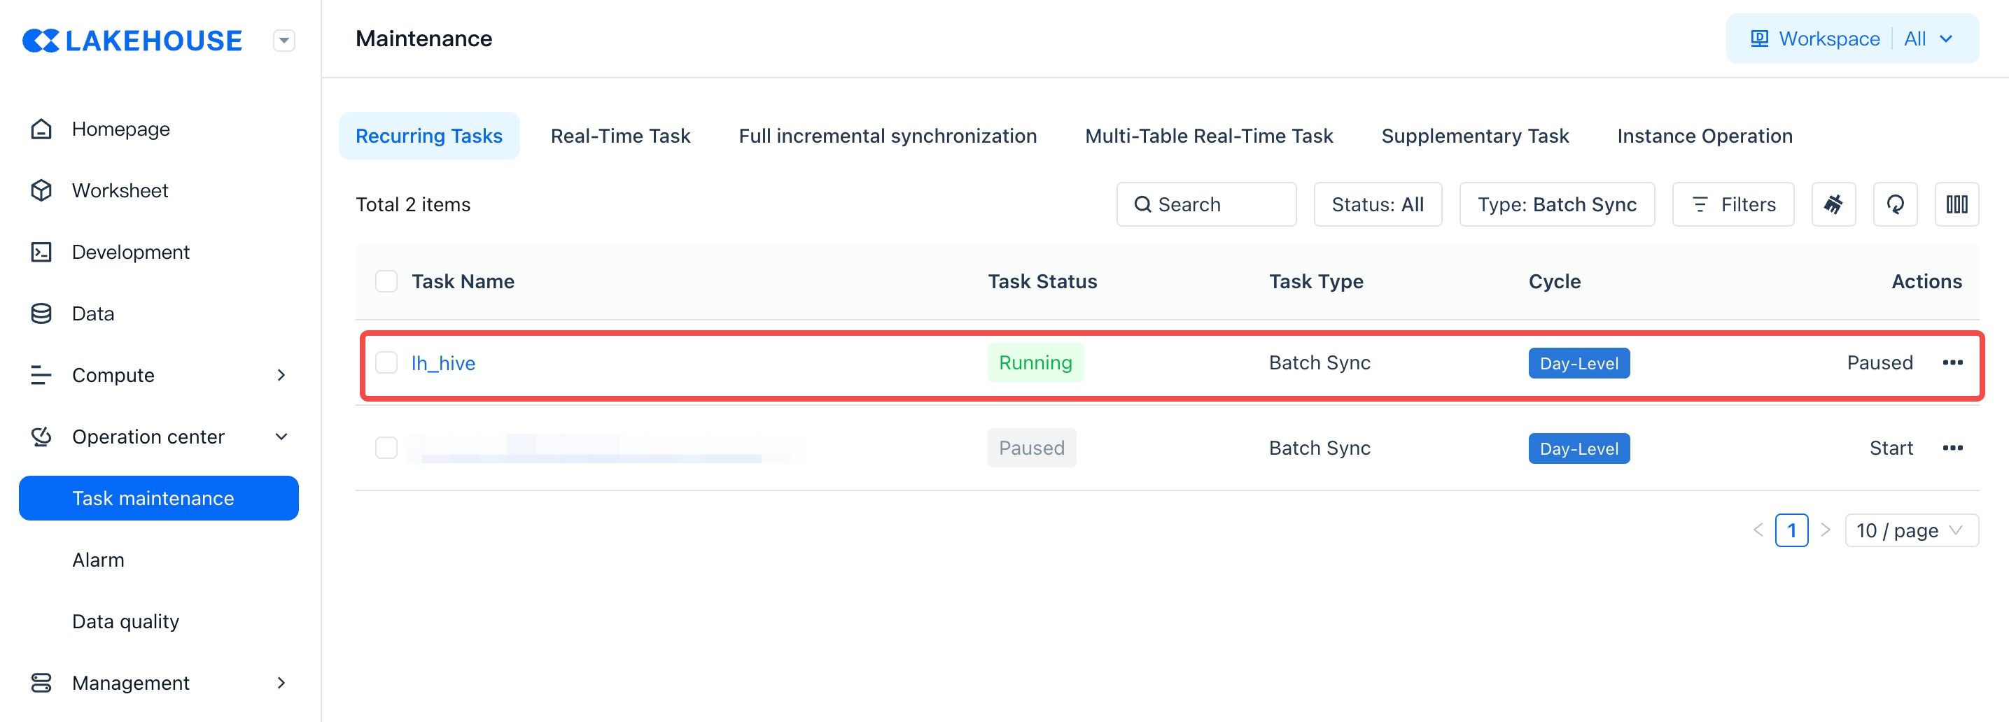Switch to the Real-Time Task tab

point(620,136)
